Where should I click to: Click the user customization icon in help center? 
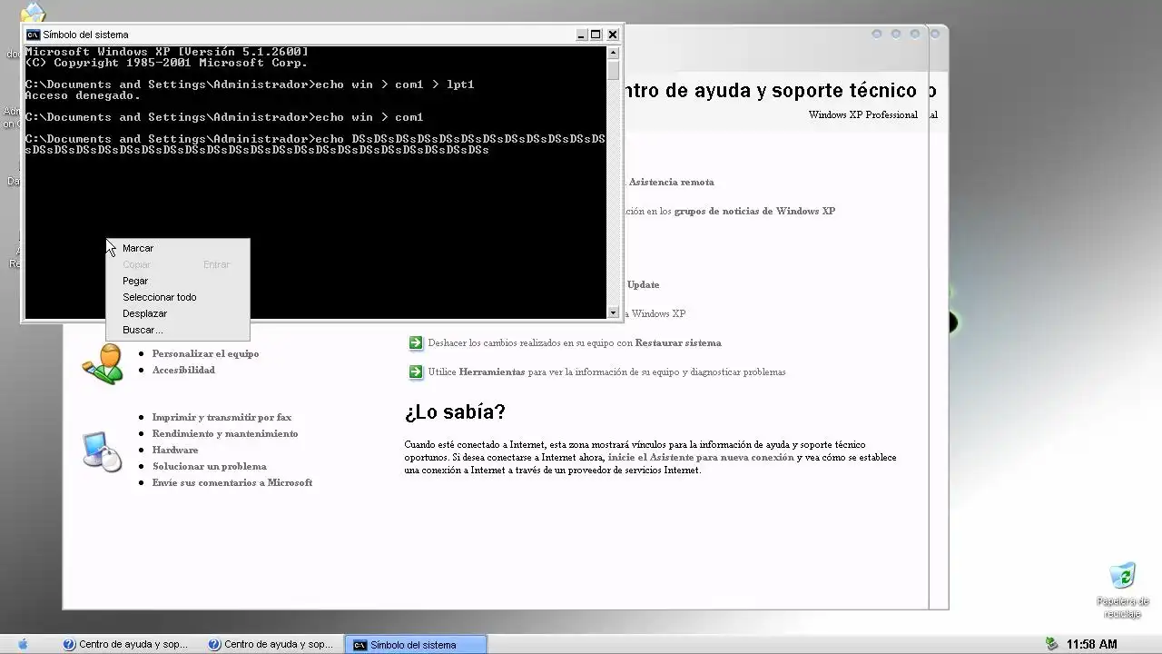(x=103, y=364)
